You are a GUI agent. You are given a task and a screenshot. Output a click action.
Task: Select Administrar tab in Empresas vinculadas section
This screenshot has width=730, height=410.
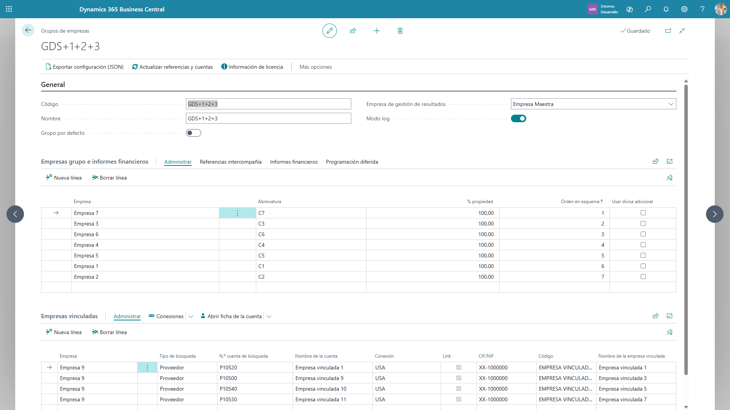pyautogui.click(x=127, y=316)
